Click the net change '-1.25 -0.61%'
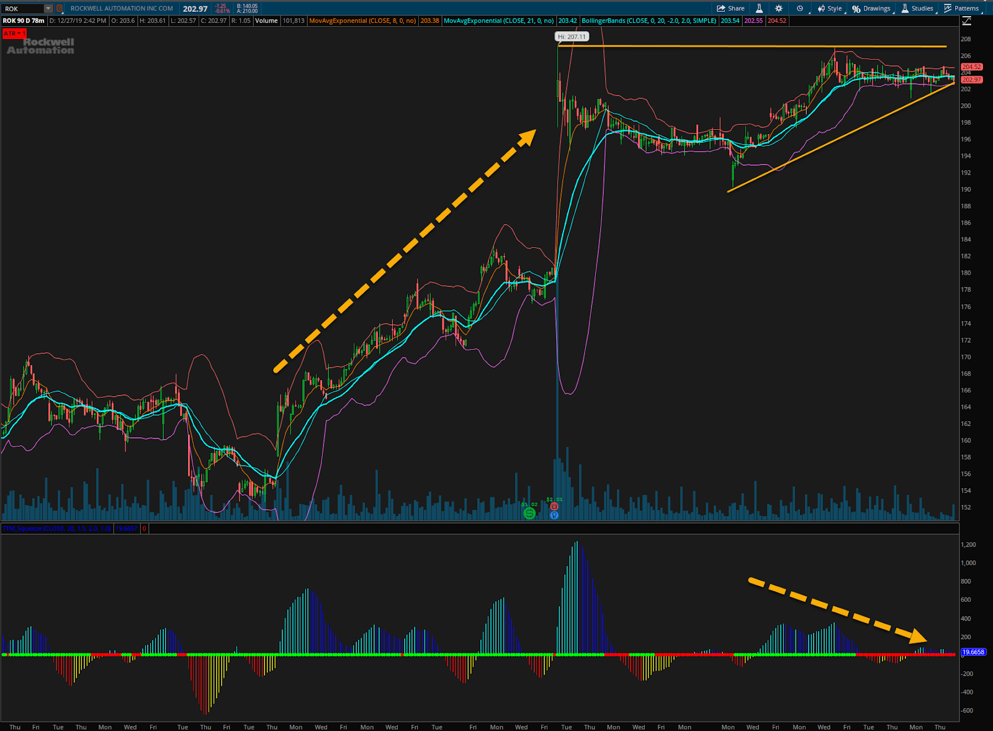 coord(222,9)
